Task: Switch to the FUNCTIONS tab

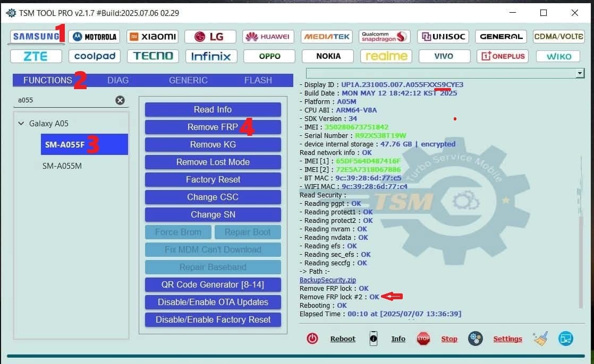Action: pos(47,80)
